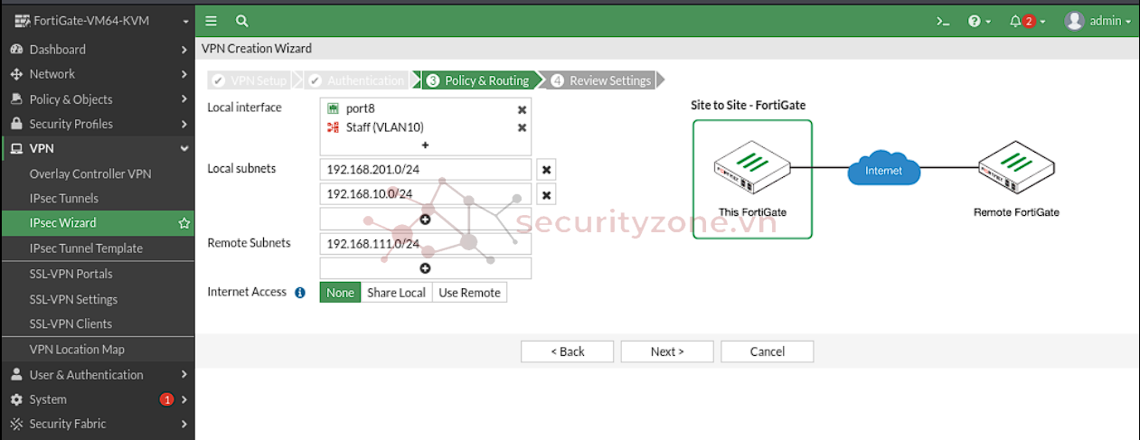Add a new local subnet
Image resolution: width=1140 pixels, height=440 pixels.
point(425,219)
